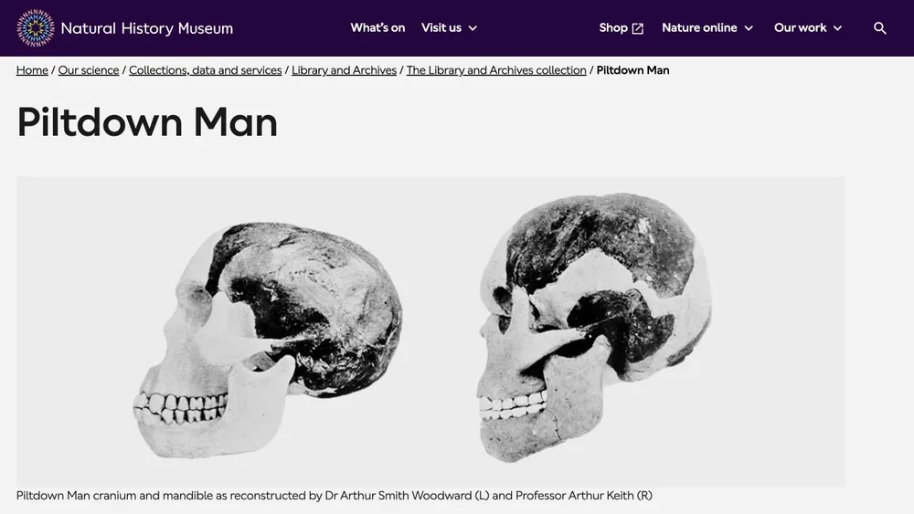Click the Natural History Museum site title
The image size is (914, 514).
pyautogui.click(x=147, y=28)
